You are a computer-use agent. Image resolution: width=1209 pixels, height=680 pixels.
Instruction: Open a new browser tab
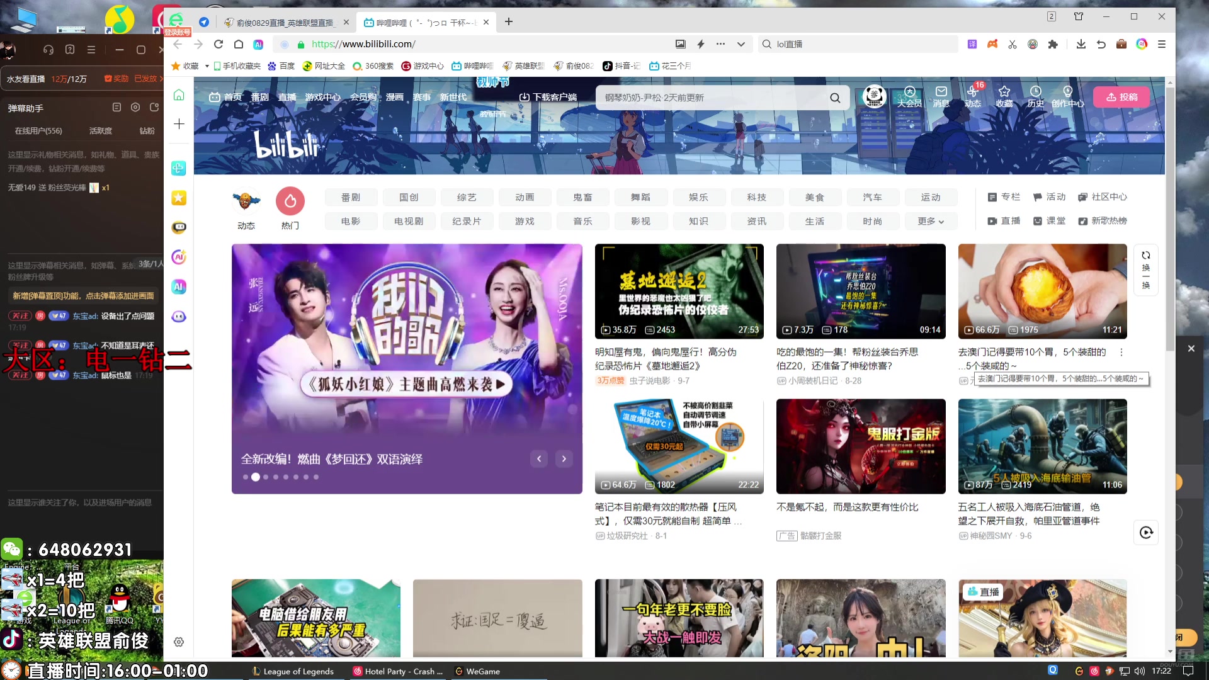click(x=509, y=22)
